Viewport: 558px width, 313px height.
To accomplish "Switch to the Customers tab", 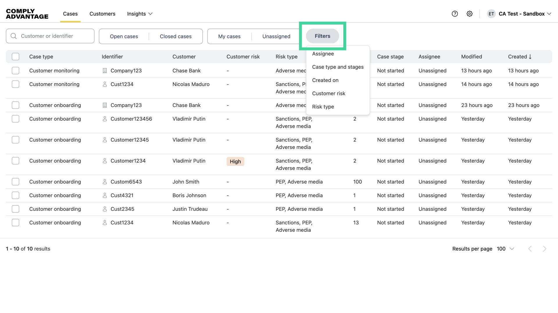I will [102, 14].
